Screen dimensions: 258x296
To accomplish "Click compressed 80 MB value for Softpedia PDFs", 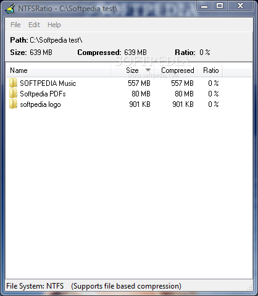I will pos(184,94).
